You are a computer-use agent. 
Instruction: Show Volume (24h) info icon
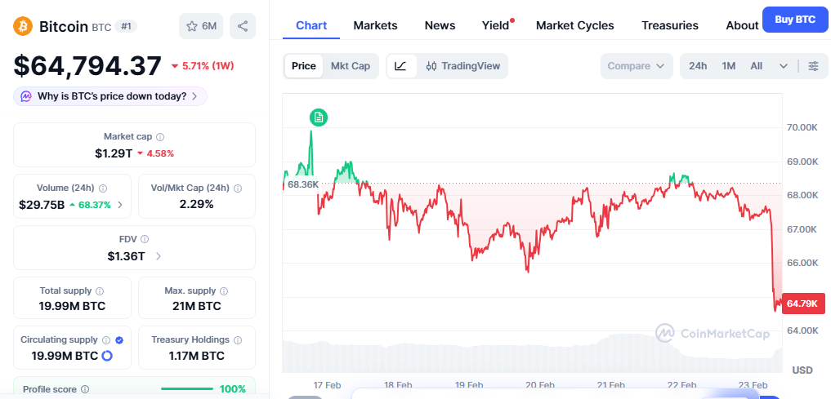103,188
